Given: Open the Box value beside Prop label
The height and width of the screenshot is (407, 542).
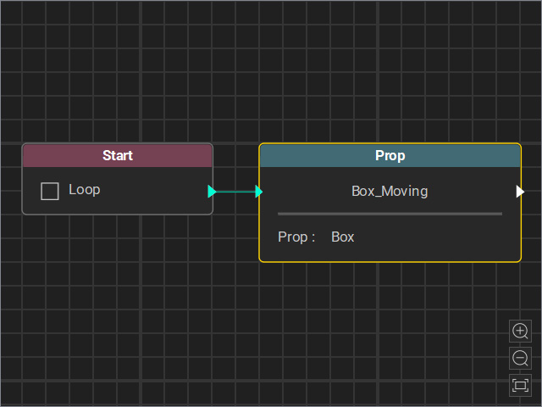Looking at the screenshot, I should [342, 237].
